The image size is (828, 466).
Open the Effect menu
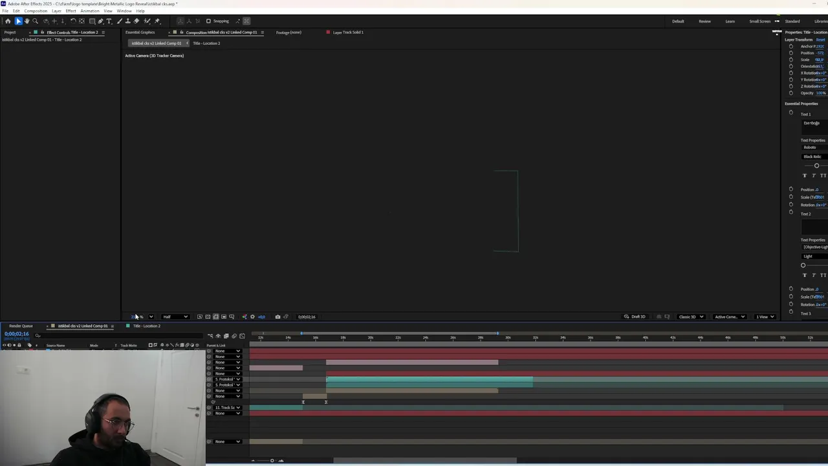click(71, 11)
